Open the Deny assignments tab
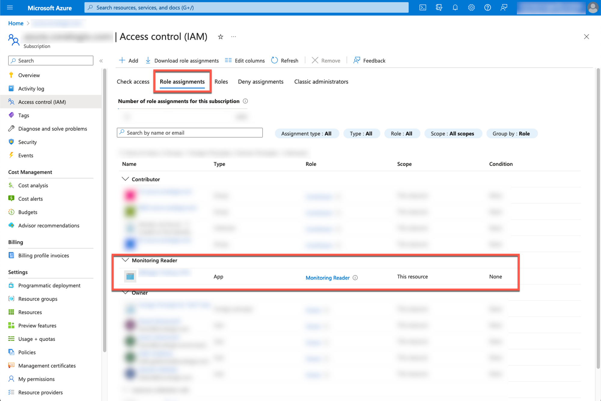The width and height of the screenshot is (601, 401). pos(261,82)
